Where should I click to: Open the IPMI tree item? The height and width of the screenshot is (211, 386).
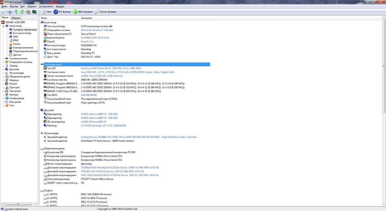(16, 40)
